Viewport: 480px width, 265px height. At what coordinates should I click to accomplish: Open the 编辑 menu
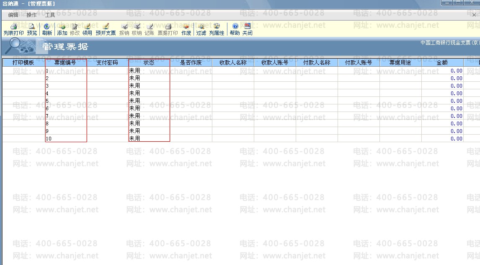[13, 15]
